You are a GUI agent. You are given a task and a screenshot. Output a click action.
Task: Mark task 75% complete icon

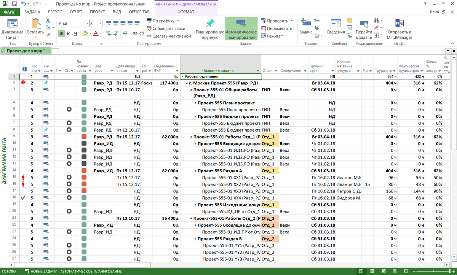[x=130, y=23]
